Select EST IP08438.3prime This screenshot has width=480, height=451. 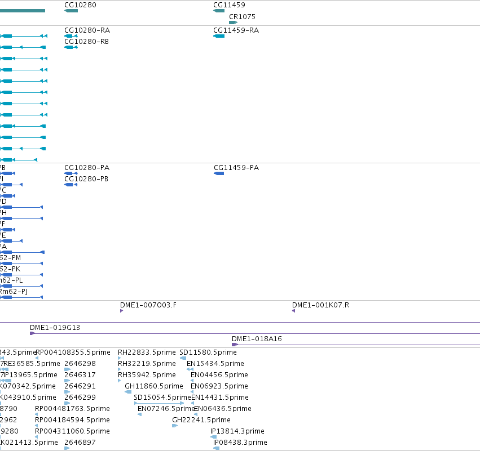(240, 443)
